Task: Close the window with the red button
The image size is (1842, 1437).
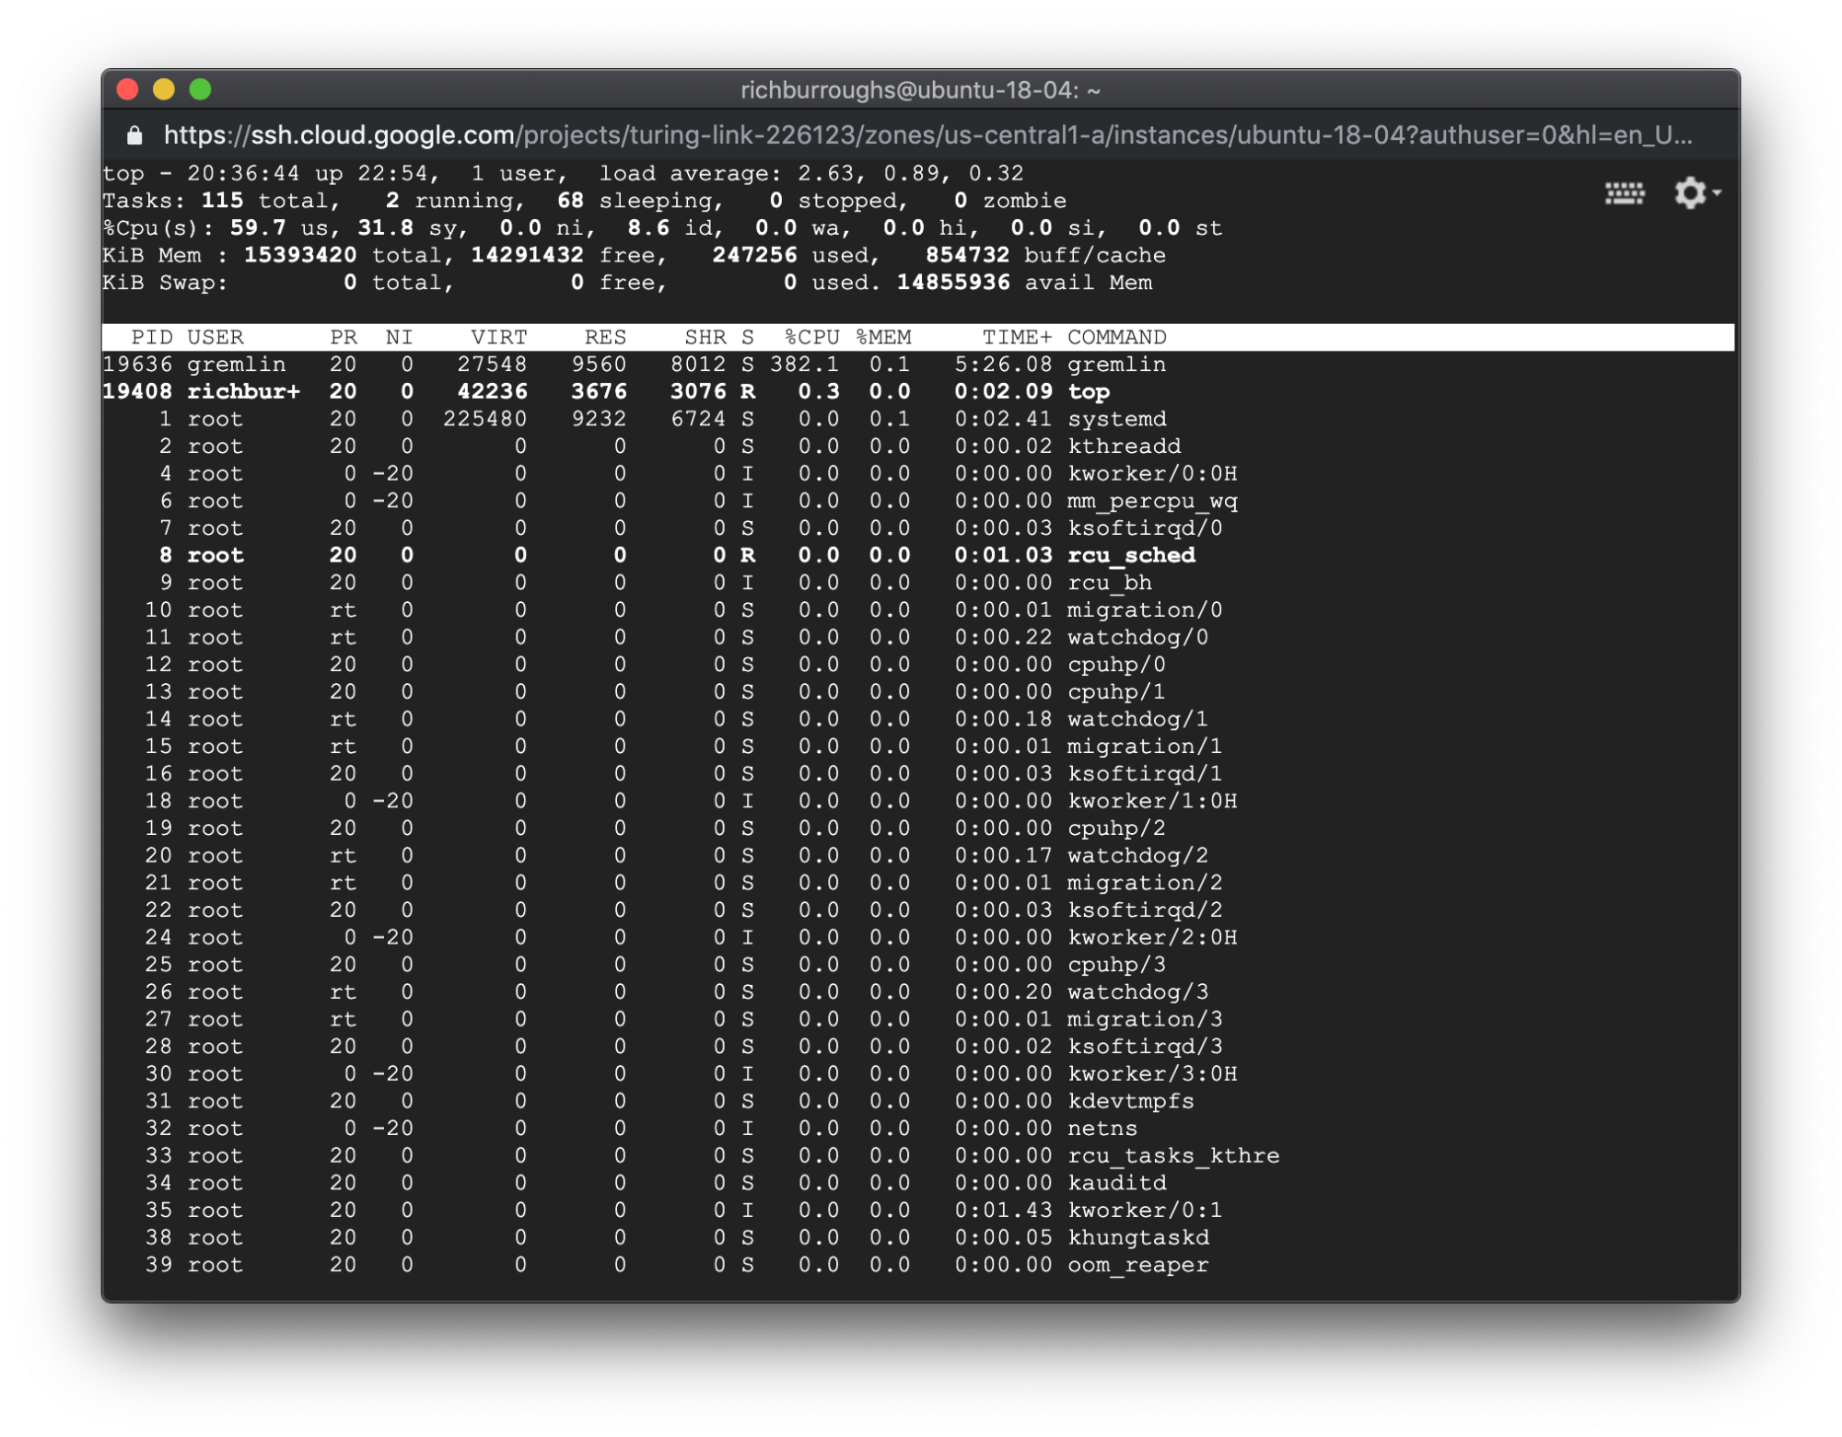Action: pyautogui.click(x=128, y=89)
